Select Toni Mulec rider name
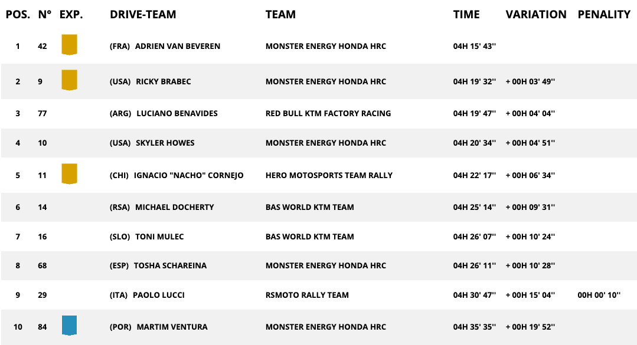 point(159,236)
